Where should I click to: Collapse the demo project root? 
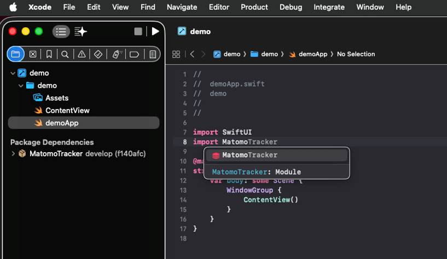tap(13, 73)
